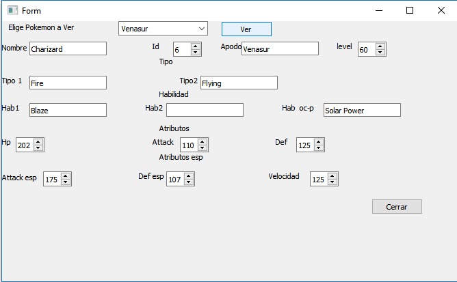This screenshot has height=282, width=457.
Task: Click the 'Atributos esp' section label
Action: pos(181,157)
